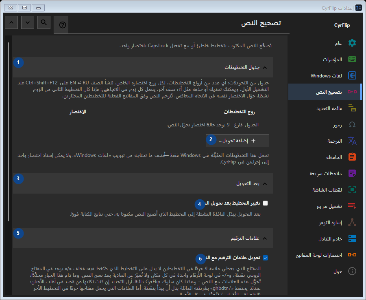Viewport: 366px width, 300px height.
Task: Open the قائمة التحديد tab
Action: click(325, 108)
